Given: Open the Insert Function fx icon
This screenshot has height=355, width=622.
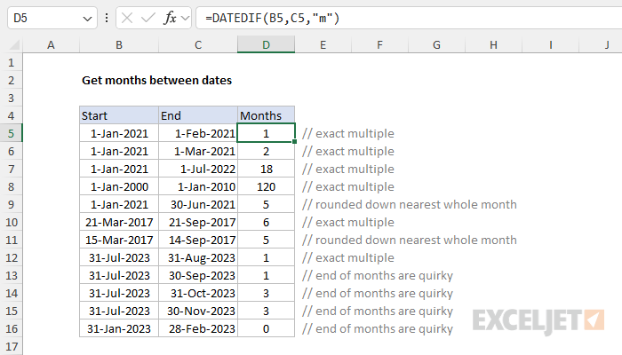Looking at the screenshot, I should (170, 19).
